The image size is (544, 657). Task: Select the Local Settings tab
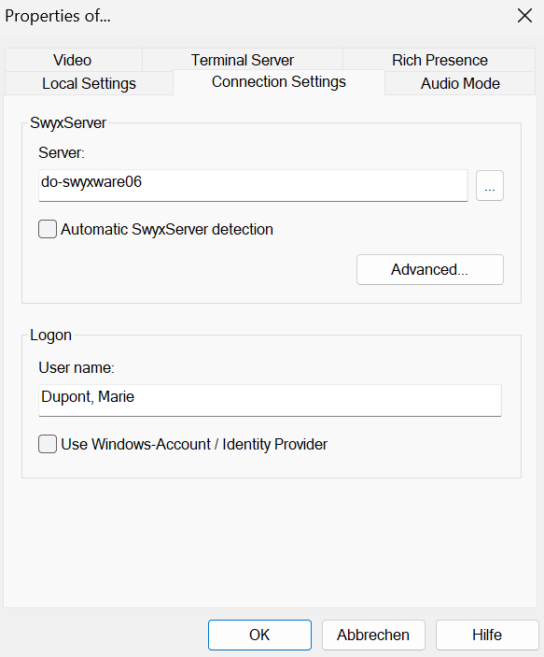(x=90, y=83)
